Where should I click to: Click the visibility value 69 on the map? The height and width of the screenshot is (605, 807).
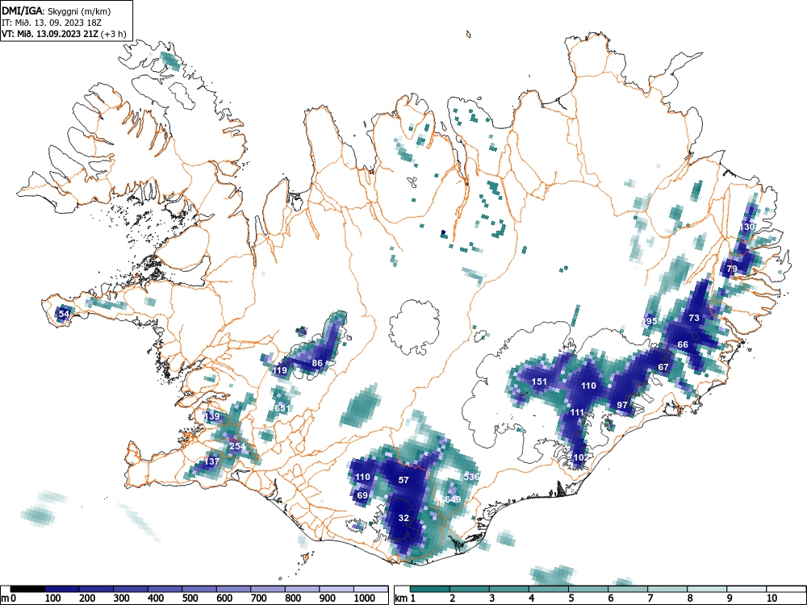[x=362, y=495]
